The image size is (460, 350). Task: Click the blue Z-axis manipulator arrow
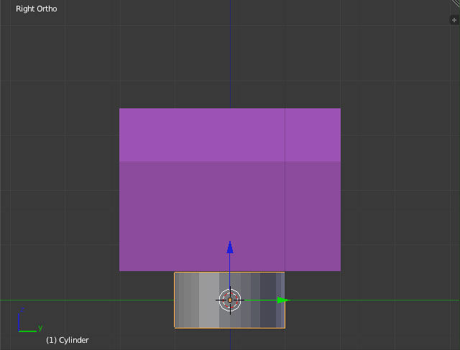point(230,247)
